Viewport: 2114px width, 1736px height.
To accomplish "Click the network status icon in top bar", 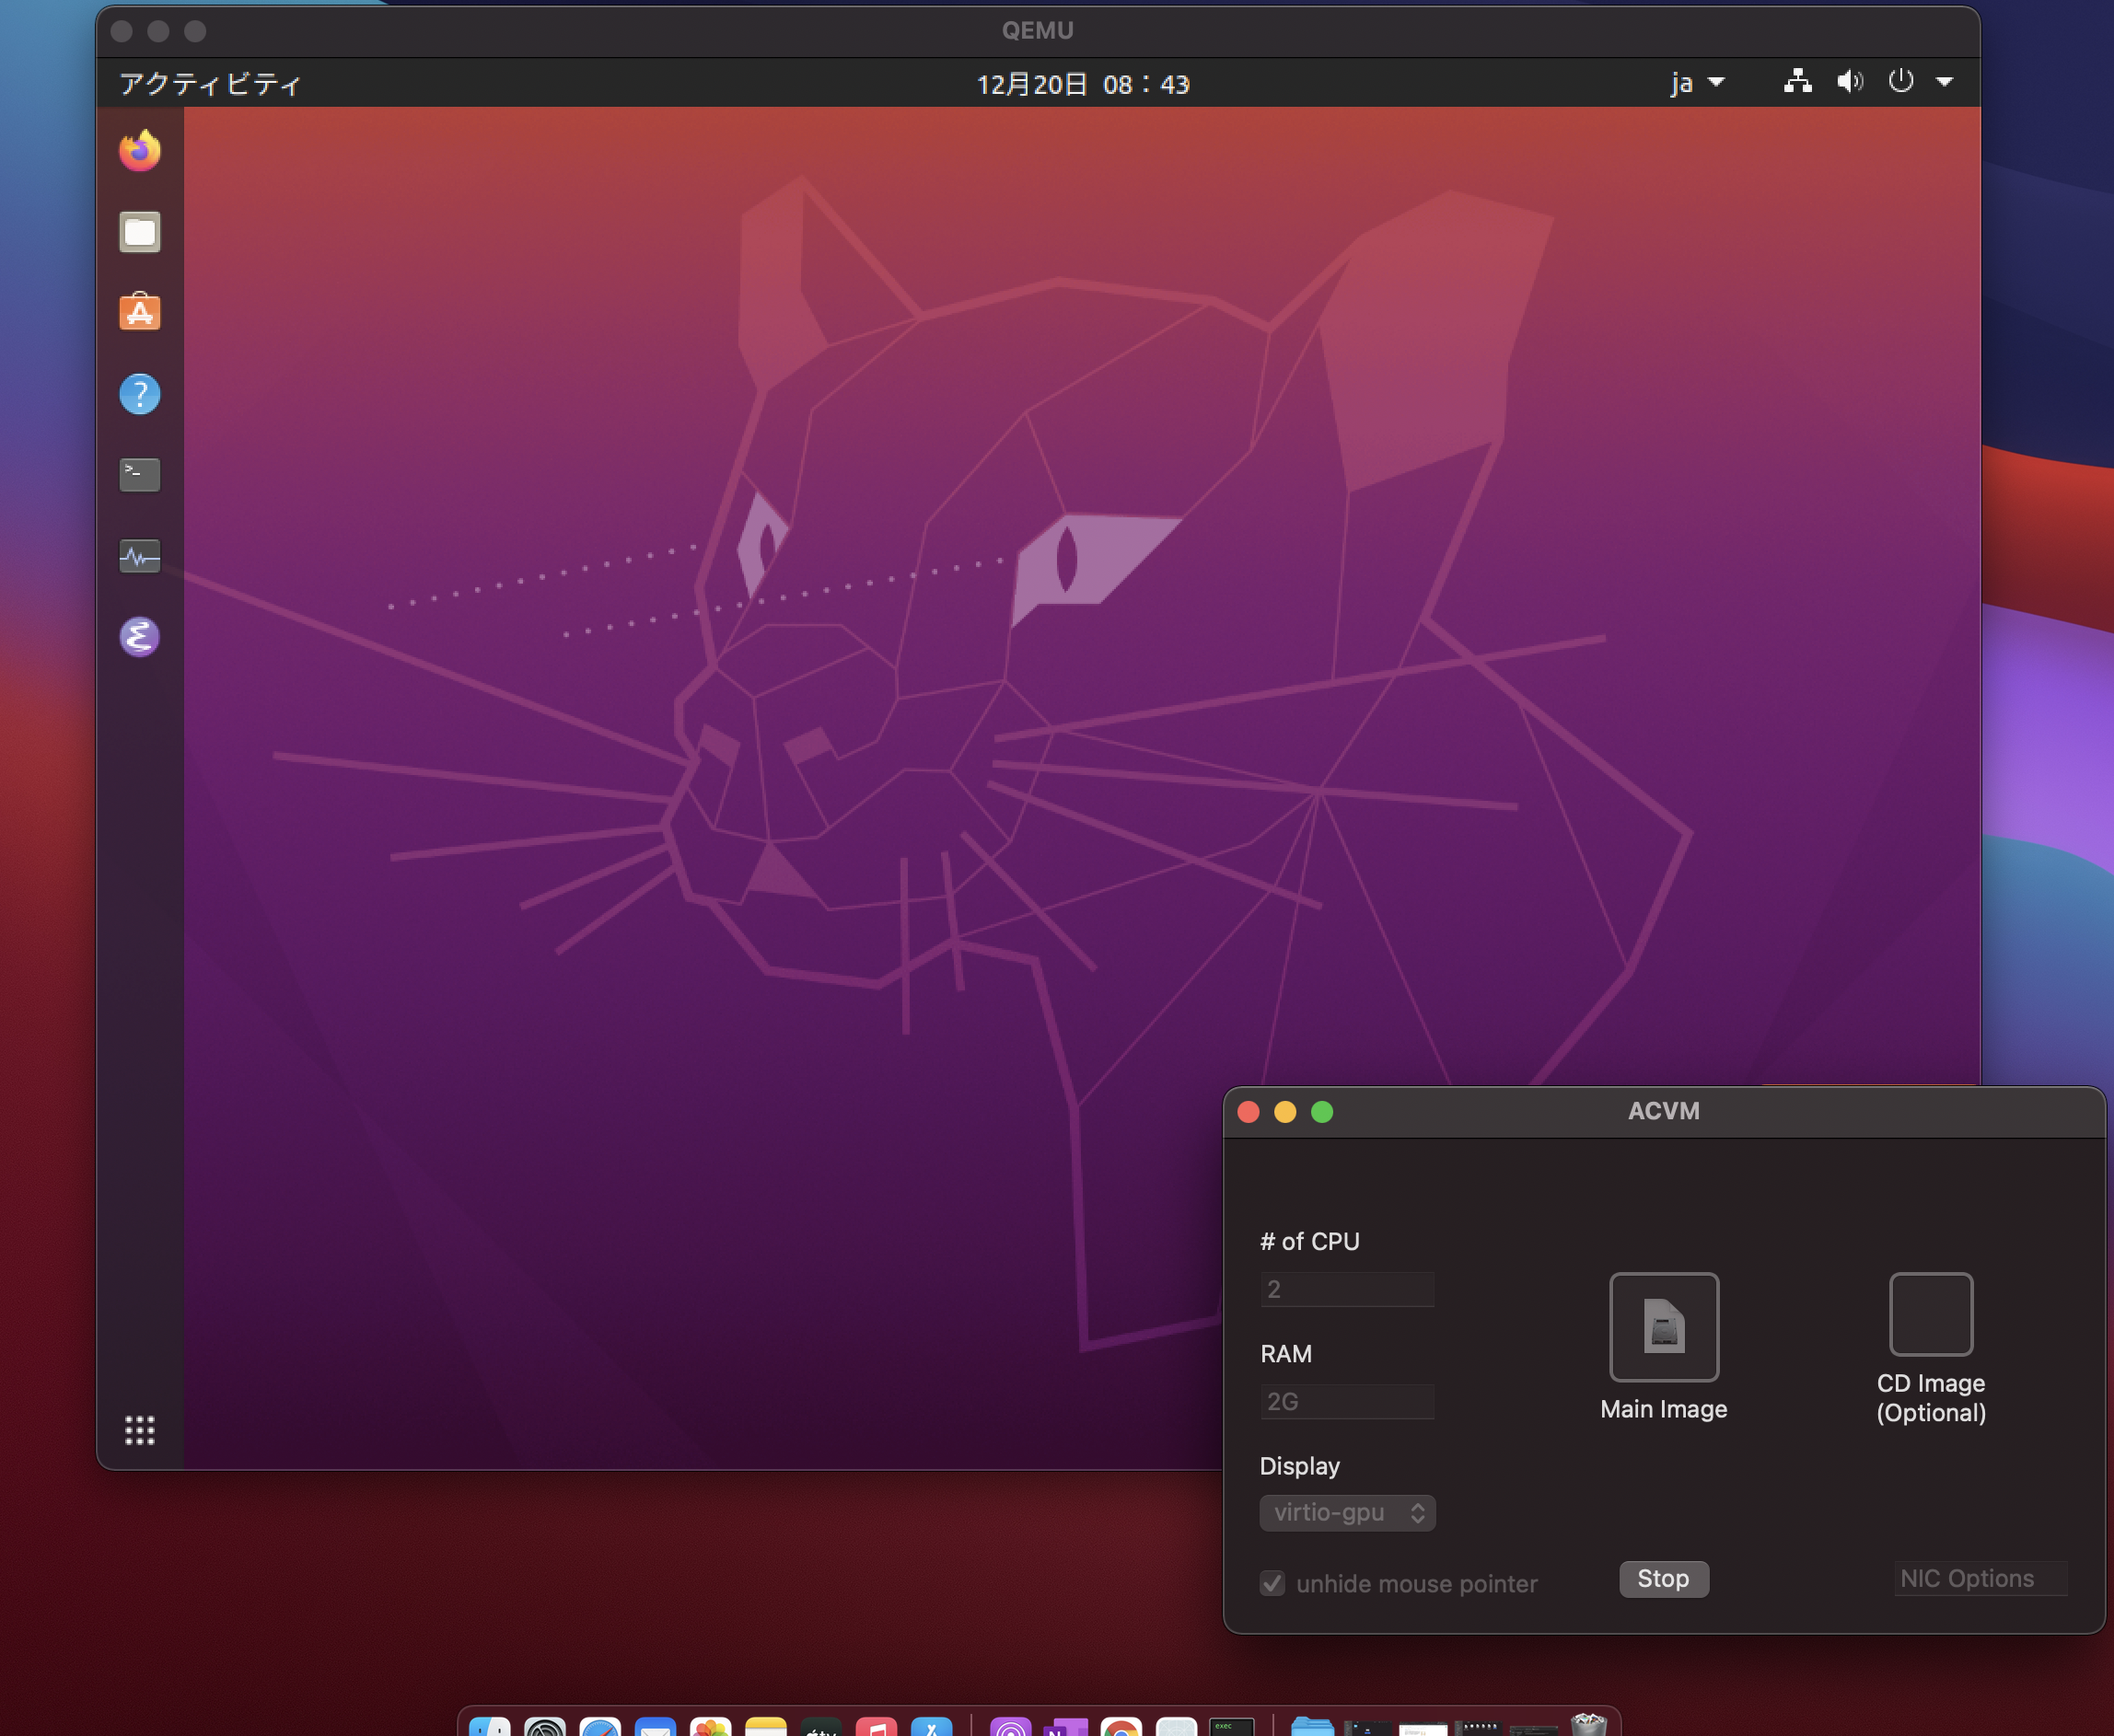I will coord(1797,82).
